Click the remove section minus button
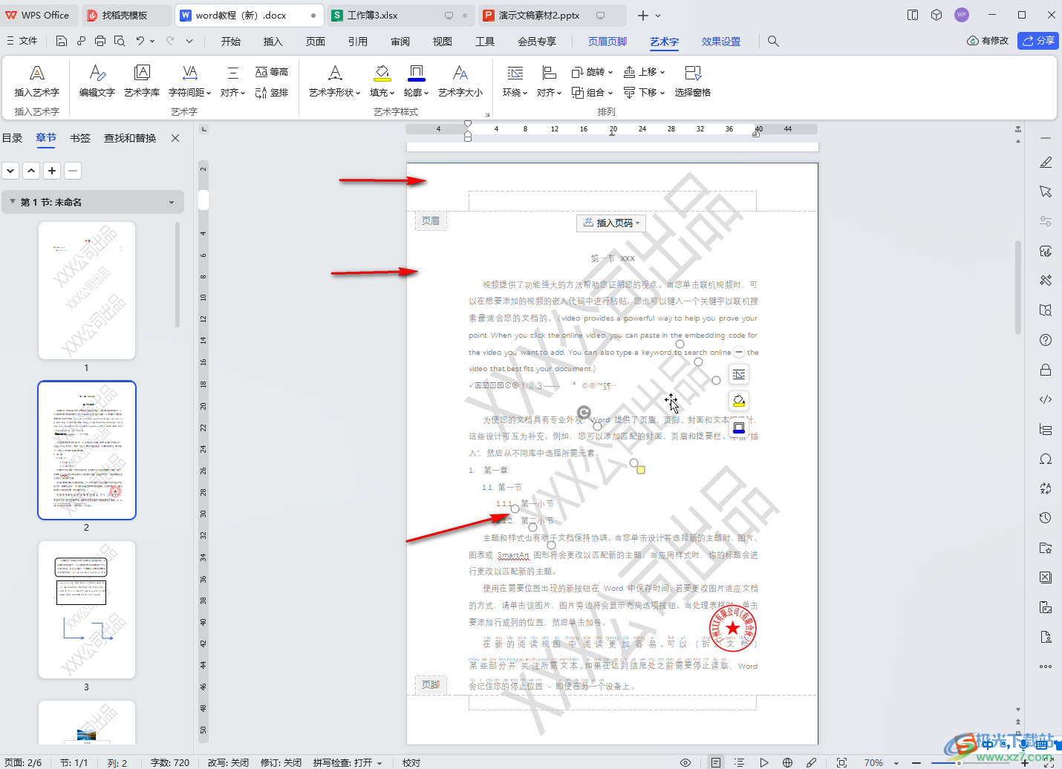The height and width of the screenshot is (769, 1062). click(x=73, y=171)
